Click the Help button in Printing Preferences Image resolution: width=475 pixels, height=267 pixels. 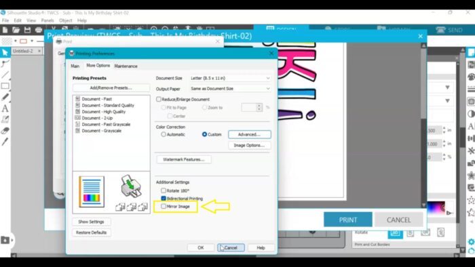click(x=261, y=247)
